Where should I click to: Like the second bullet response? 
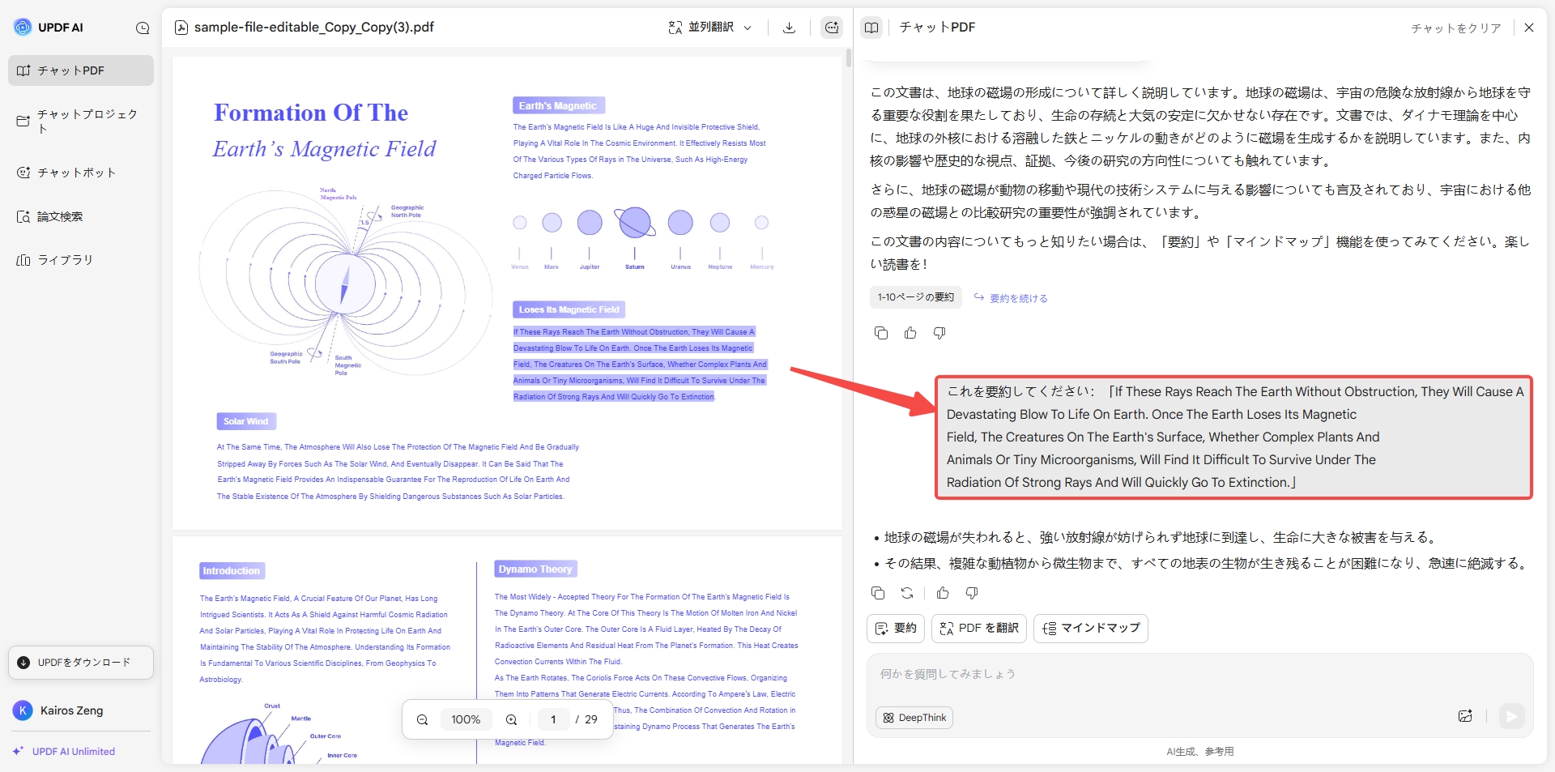click(943, 593)
